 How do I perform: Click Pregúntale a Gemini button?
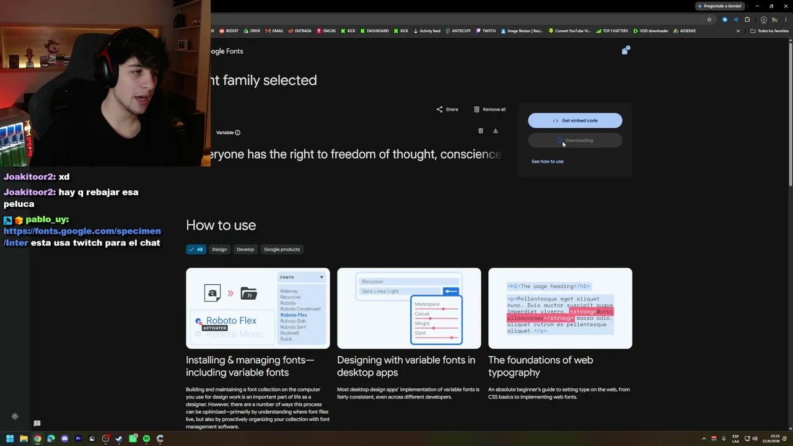tap(719, 6)
